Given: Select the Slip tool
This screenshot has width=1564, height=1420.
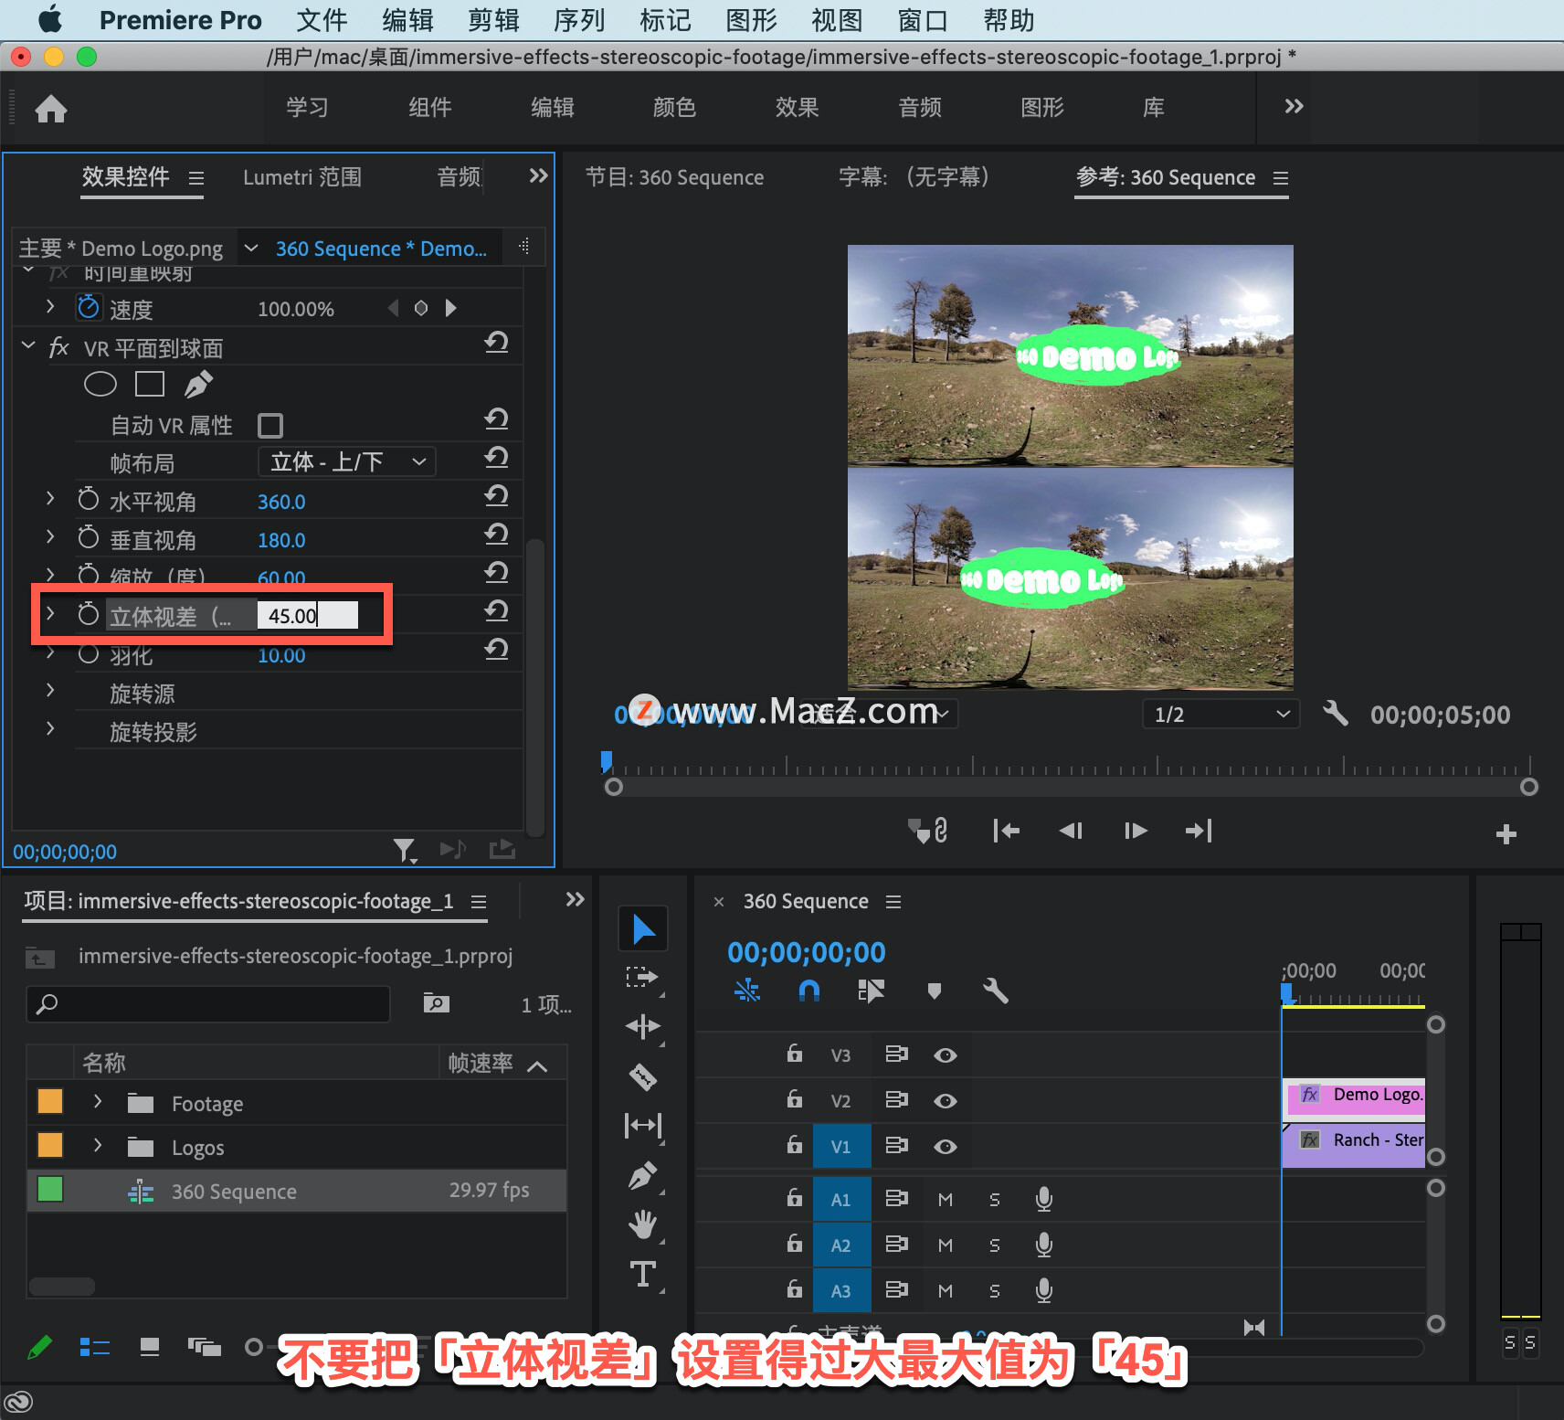Looking at the screenshot, I should coord(643,1125).
